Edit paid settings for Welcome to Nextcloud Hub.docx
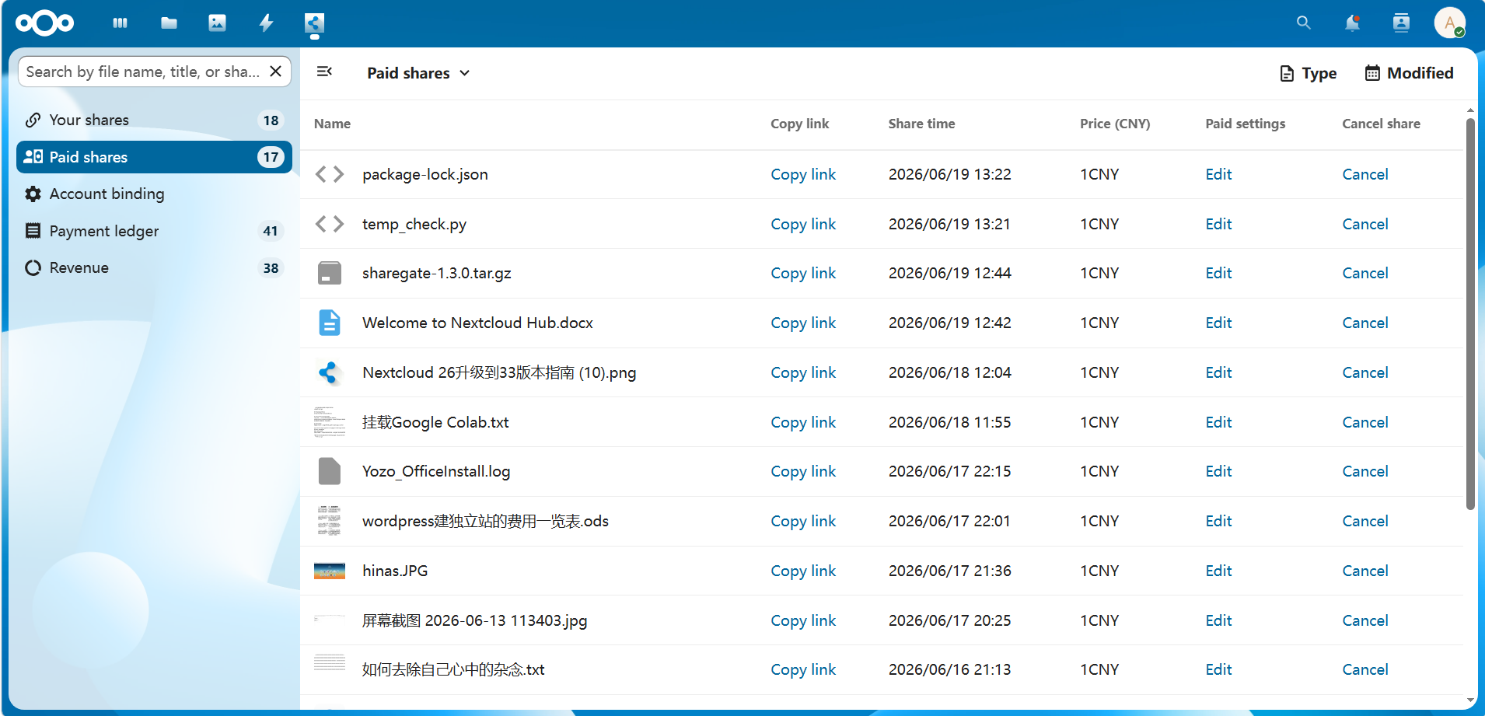 click(x=1218, y=323)
